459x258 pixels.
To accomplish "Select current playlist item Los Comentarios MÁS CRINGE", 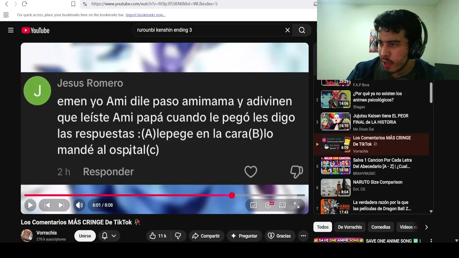I will [x=371, y=144].
